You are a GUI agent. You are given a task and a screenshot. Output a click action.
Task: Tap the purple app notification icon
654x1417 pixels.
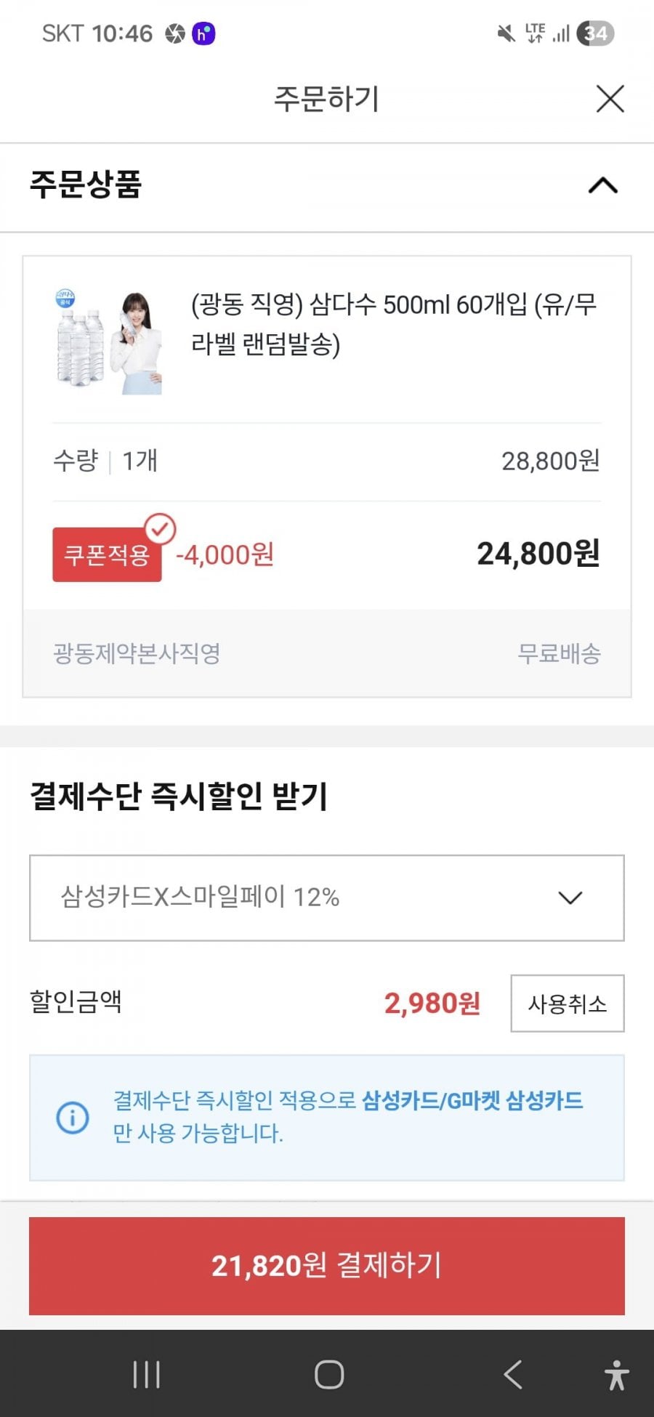203,33
